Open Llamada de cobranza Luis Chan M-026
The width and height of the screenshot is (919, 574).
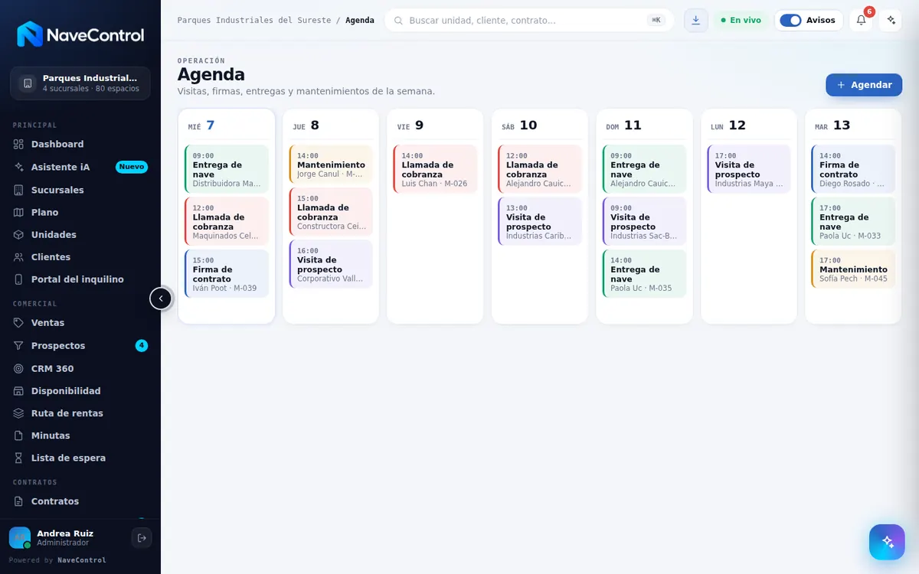click(x=436, y=169)
